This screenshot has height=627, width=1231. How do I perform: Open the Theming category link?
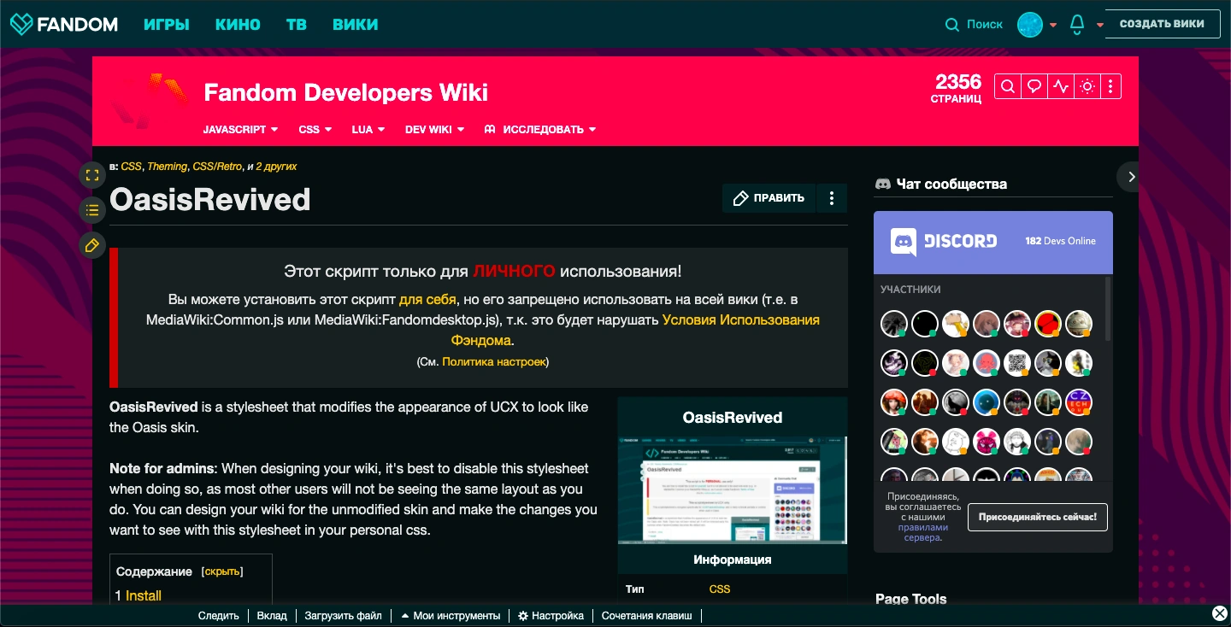(167, 167)
